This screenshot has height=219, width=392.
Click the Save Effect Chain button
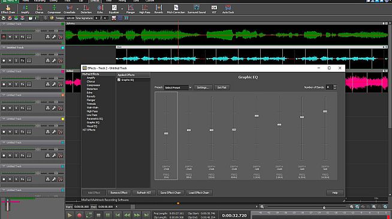click(170, 193)
